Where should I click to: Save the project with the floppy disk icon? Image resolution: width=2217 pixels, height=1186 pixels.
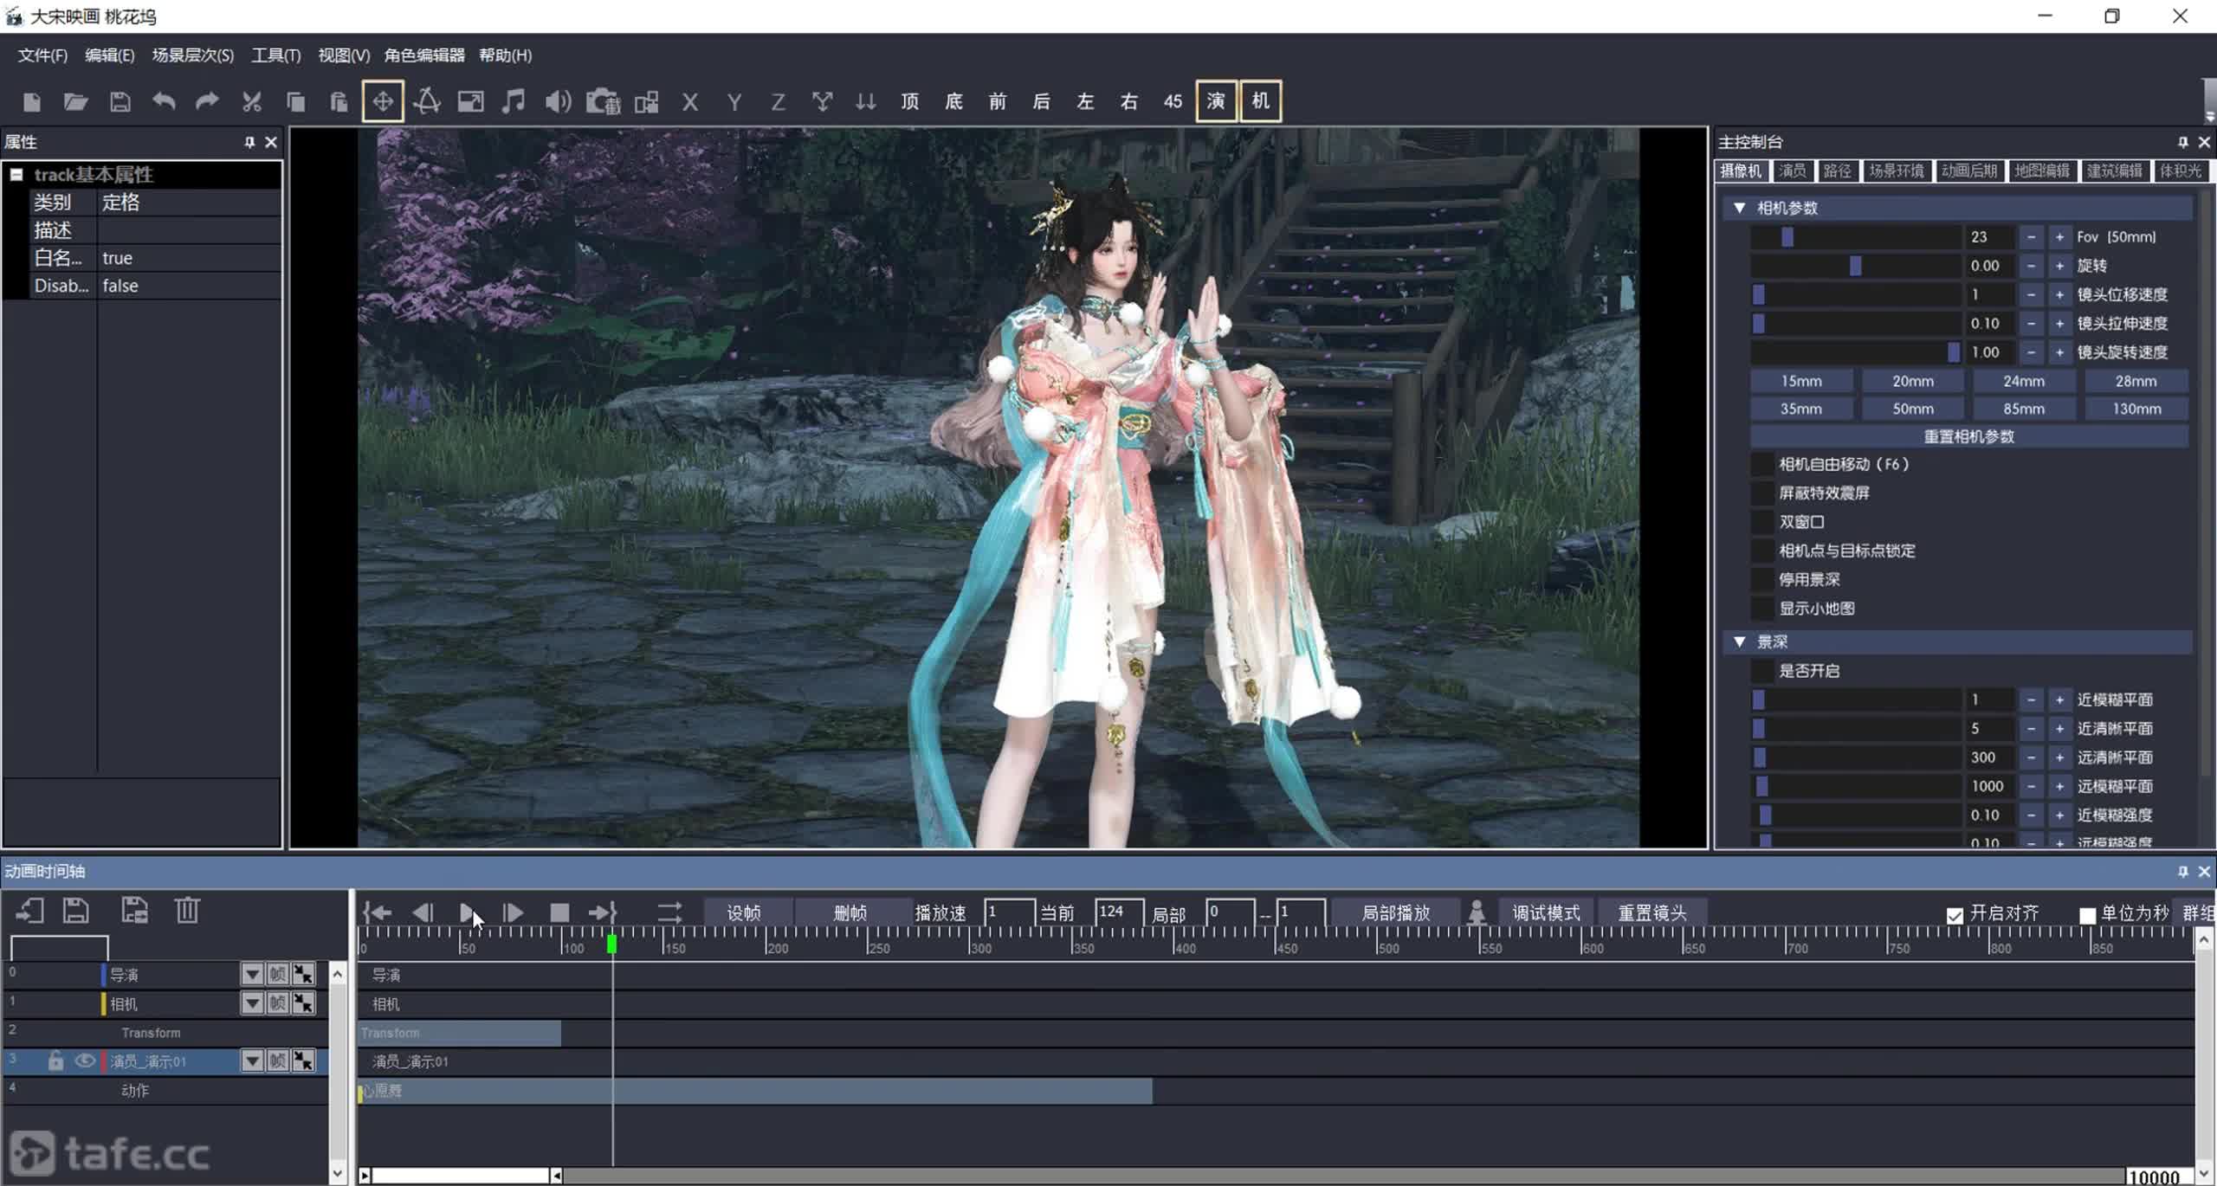[x=120, y=102]
